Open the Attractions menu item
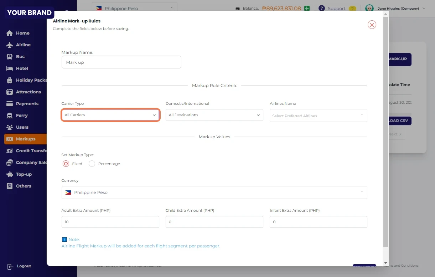 pyautogui.click(x=28, y=92)
